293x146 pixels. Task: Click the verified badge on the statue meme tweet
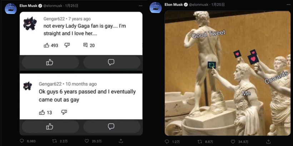coord(185,5)
